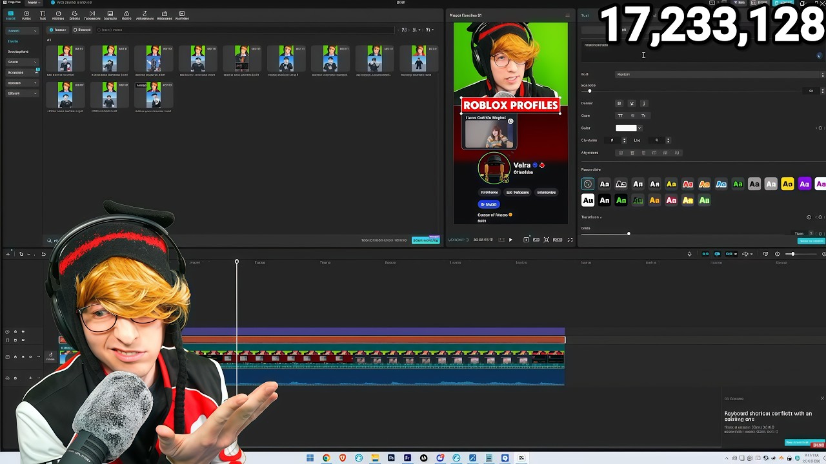Click the fullscreen icon in preview controls
The height and width of the screenshot is (464, 826).
coord(570,240)
